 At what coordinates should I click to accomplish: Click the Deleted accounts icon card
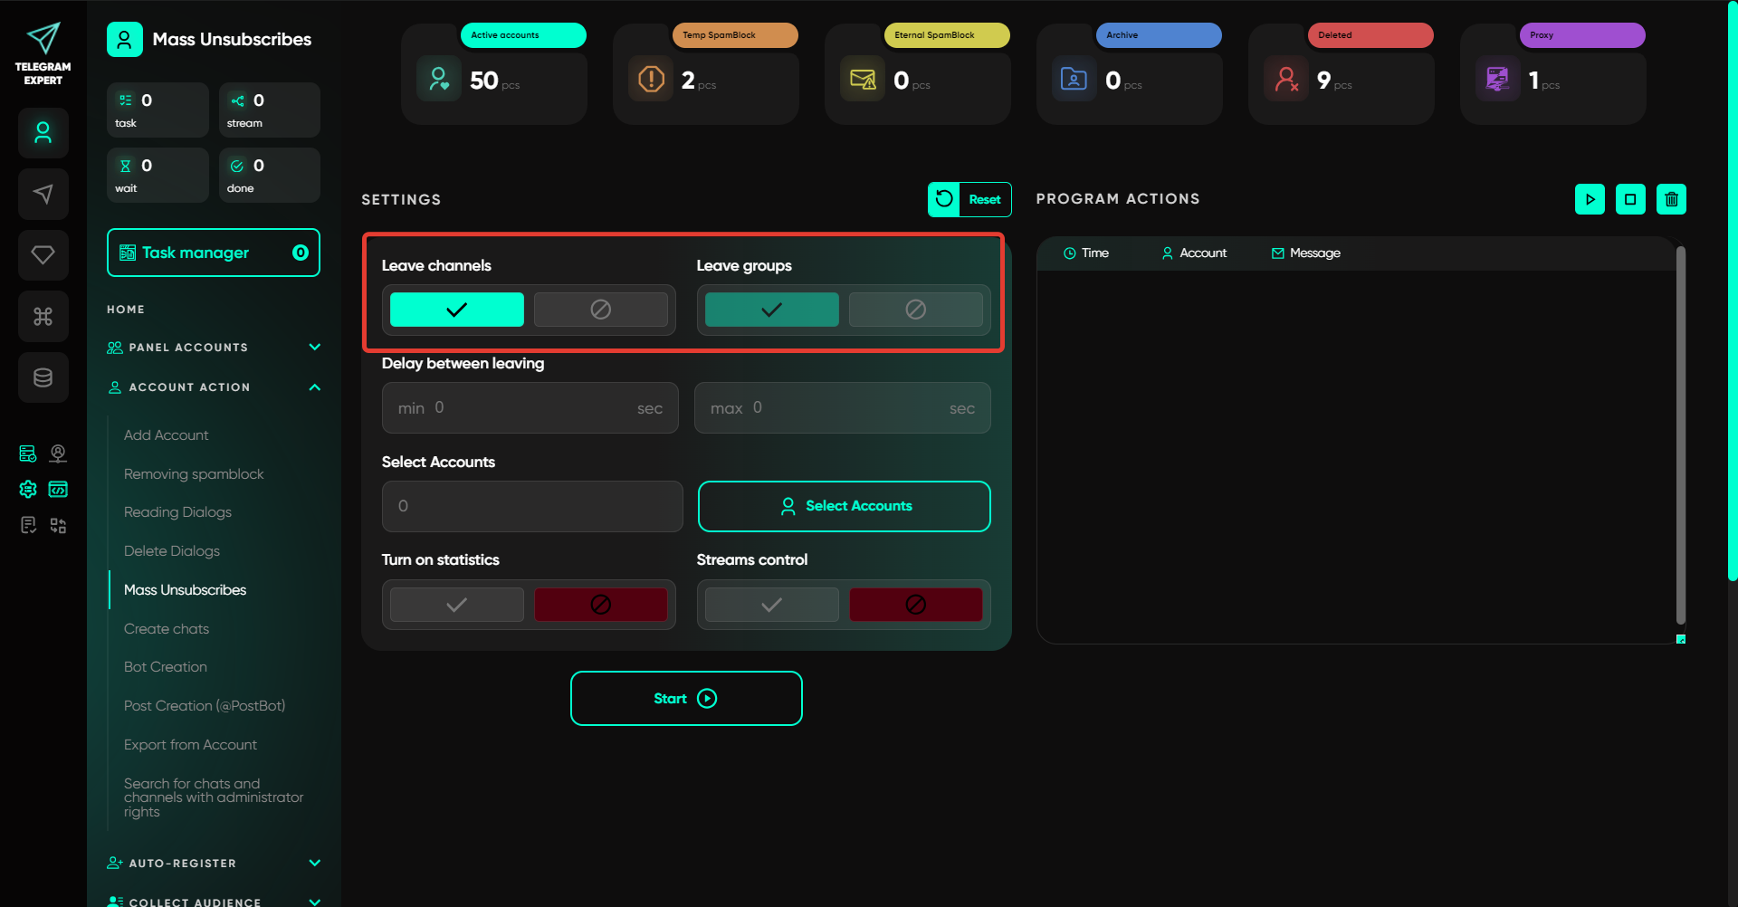(1286, 80)
